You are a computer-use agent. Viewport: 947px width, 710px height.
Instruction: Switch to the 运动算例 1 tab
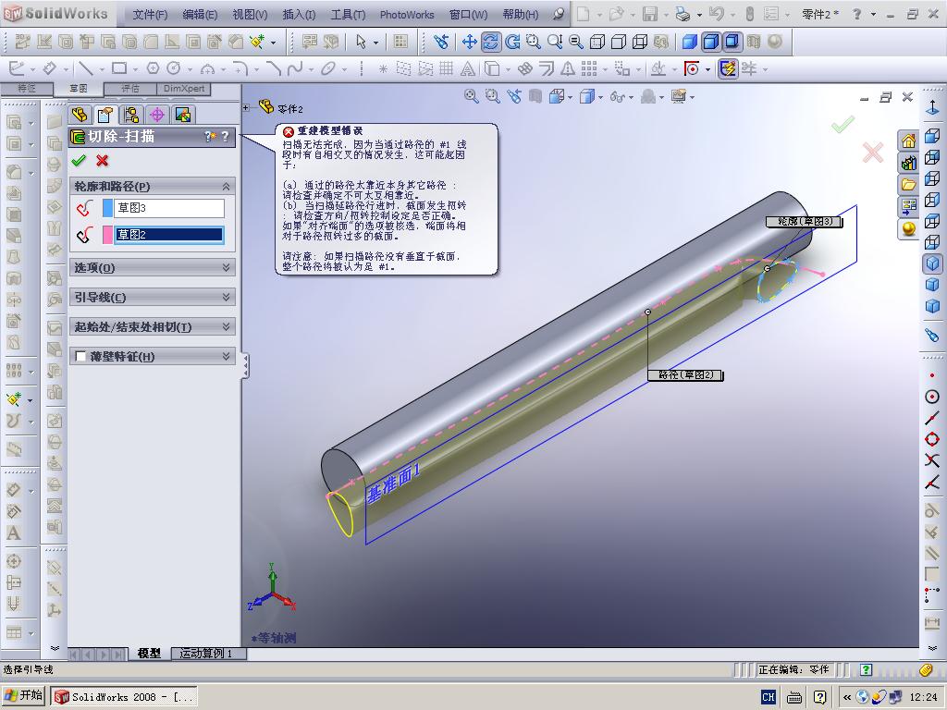tap(206, 654)
